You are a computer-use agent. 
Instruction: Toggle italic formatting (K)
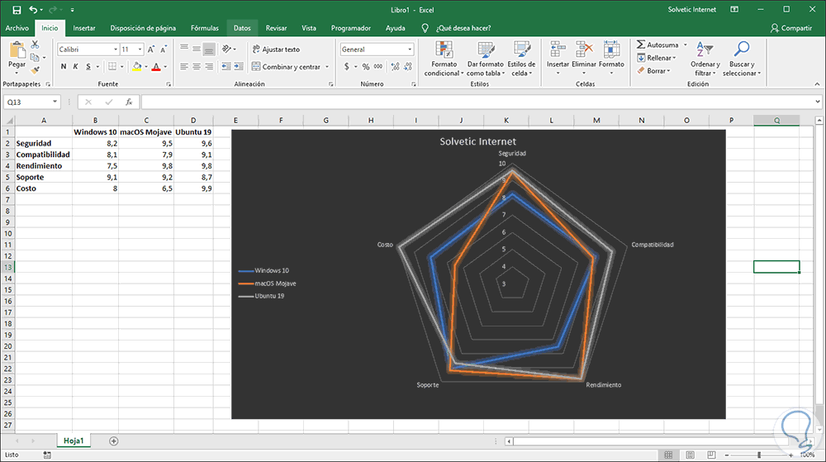(x=75, y=66)
